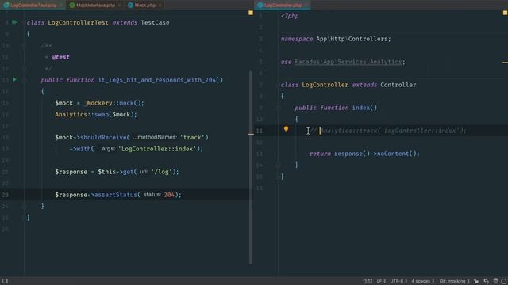The image size is (508, 285).
Task: Click the $response variable assignment on line 21
Action: tap(71, 172)
